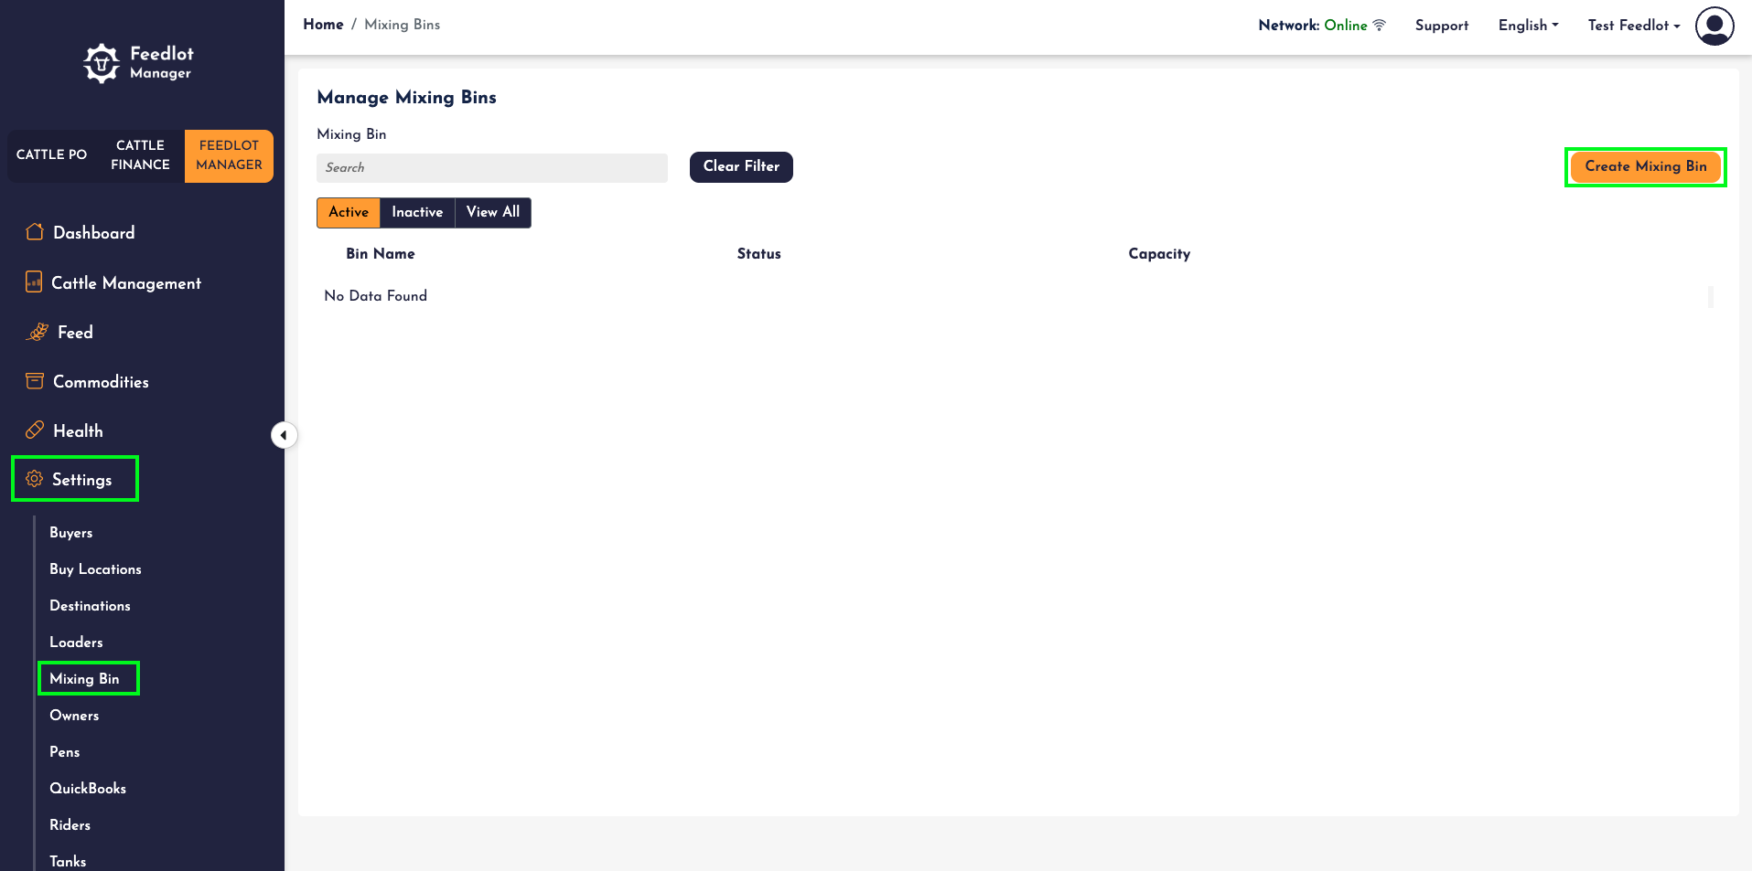Open the Health menu
Screen dimensions: 1752x871
[78, 431]
